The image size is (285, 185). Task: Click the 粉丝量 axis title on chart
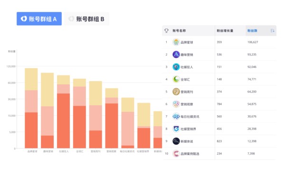click(11, 51)
